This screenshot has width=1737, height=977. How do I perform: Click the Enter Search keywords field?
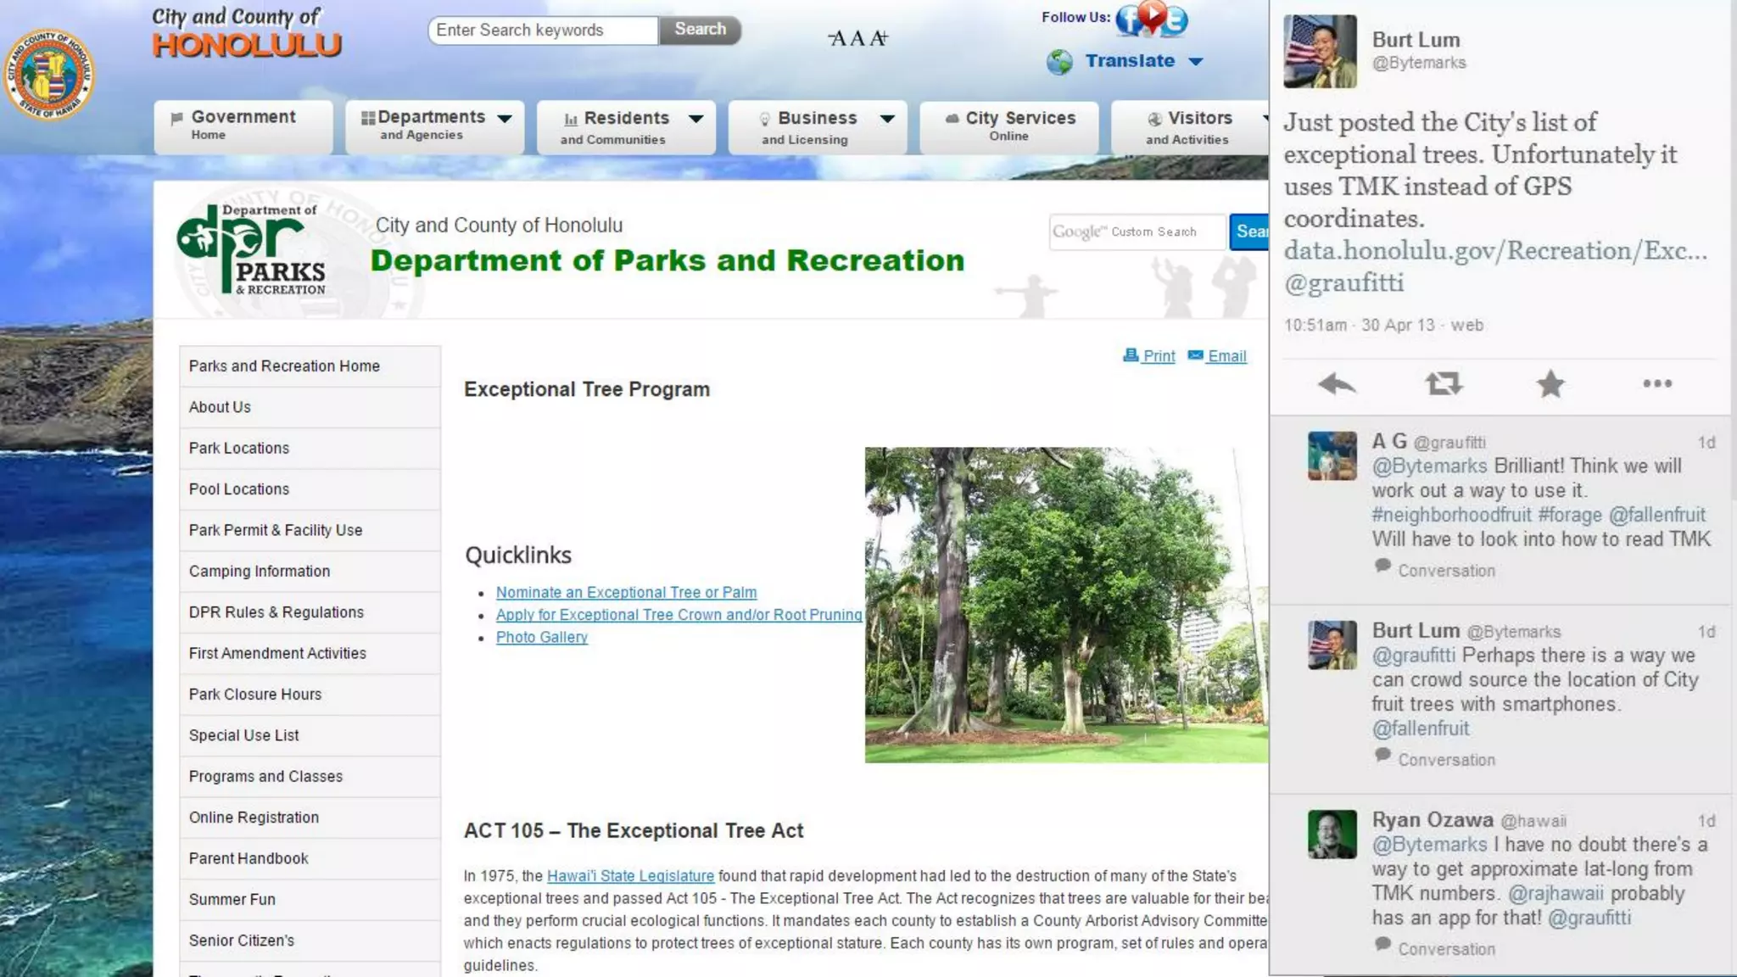click(x=543, y=31)
